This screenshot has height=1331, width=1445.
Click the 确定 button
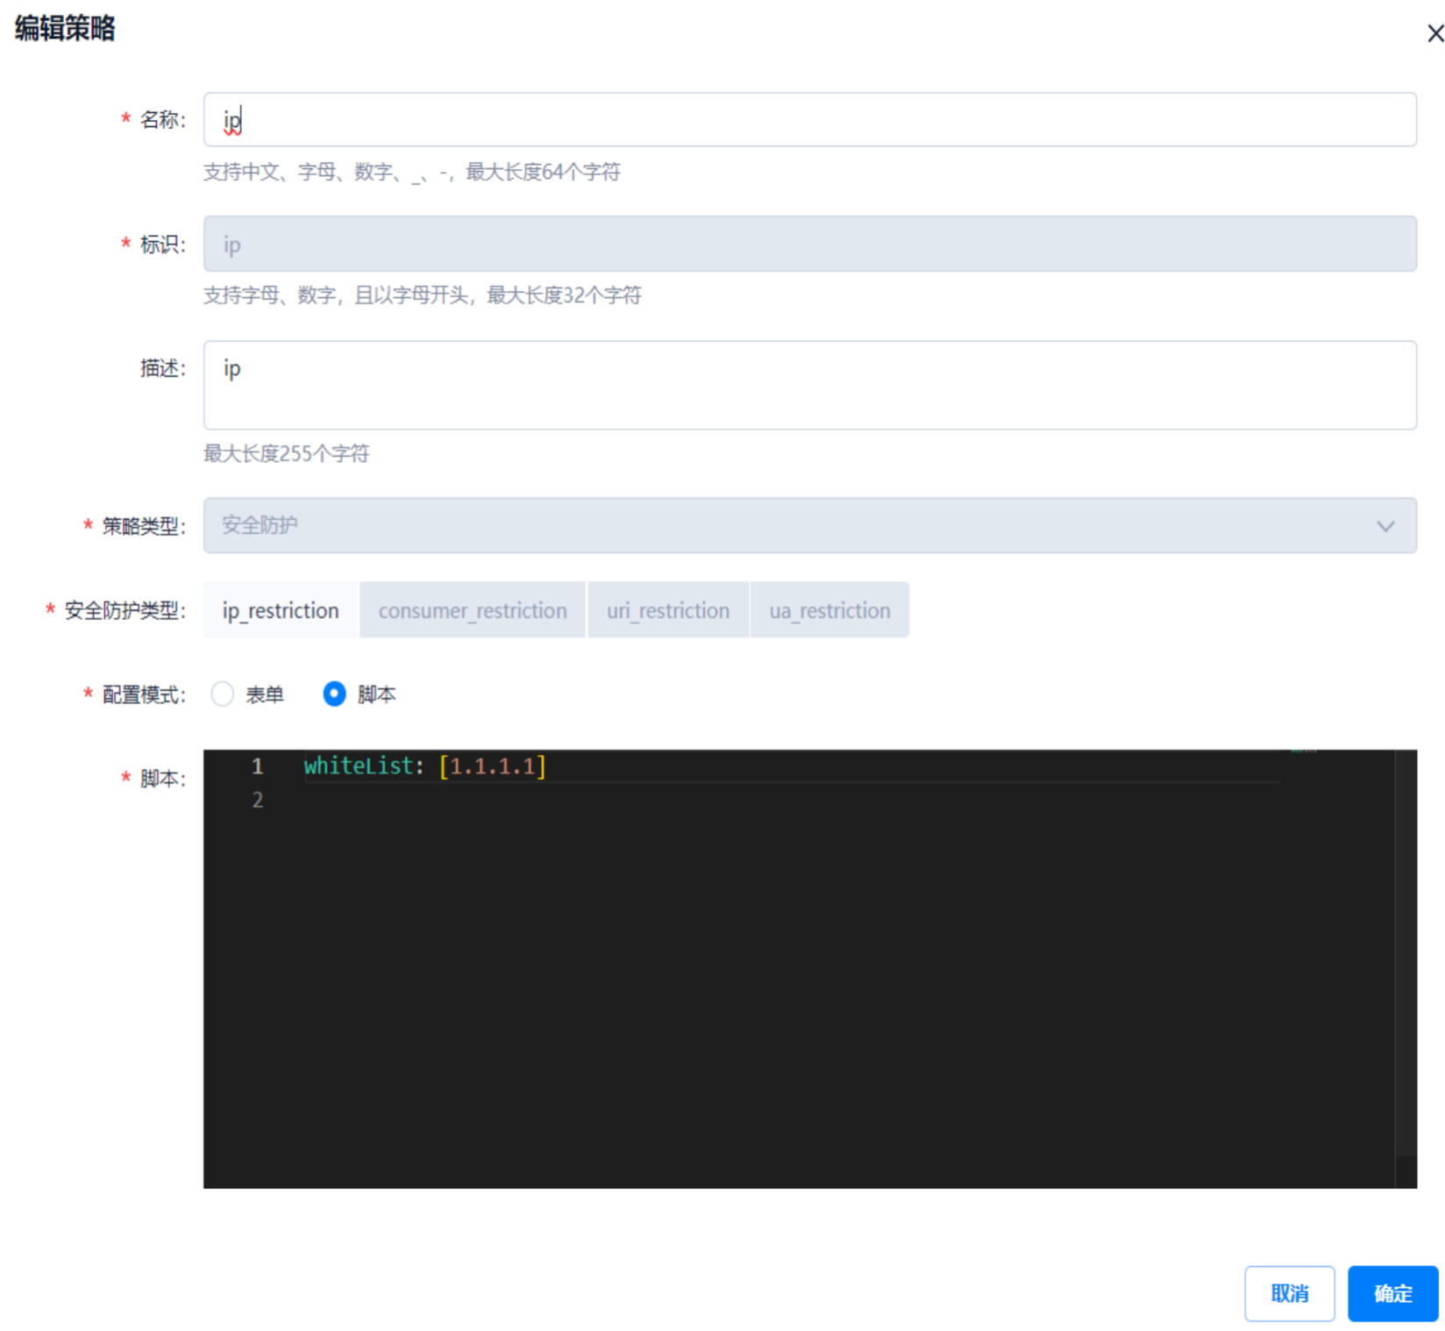click(1392, 1293)
